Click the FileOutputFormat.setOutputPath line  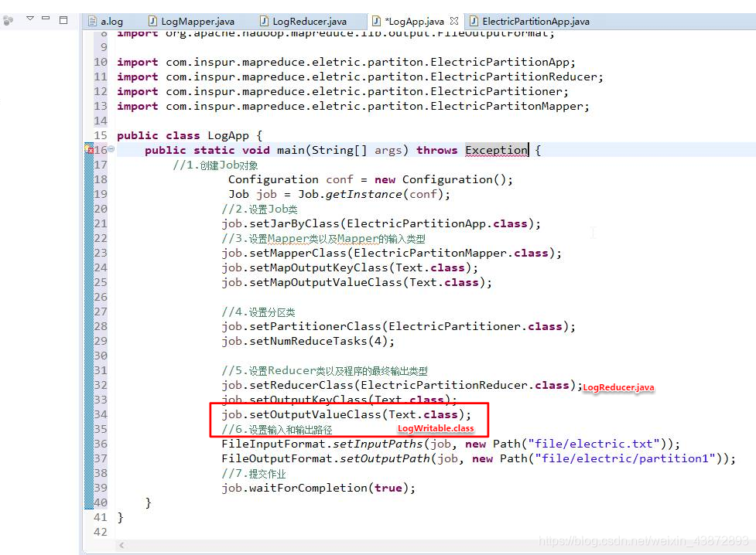click(479, 458)
